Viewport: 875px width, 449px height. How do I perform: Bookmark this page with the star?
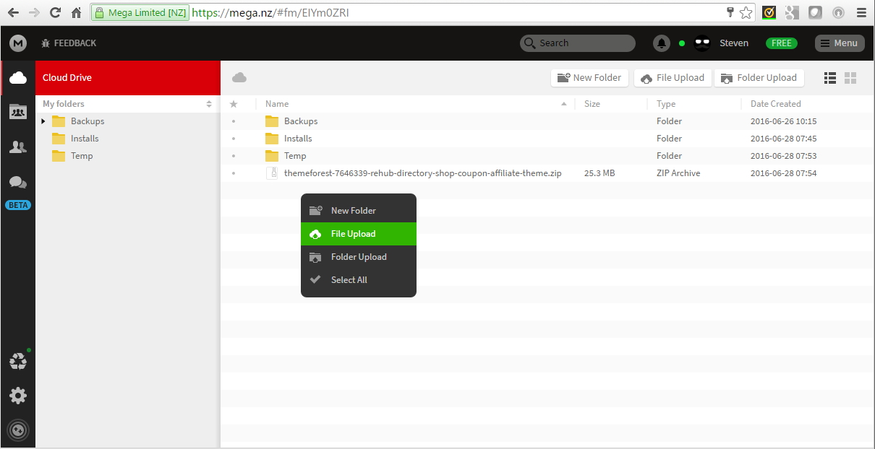746,12
